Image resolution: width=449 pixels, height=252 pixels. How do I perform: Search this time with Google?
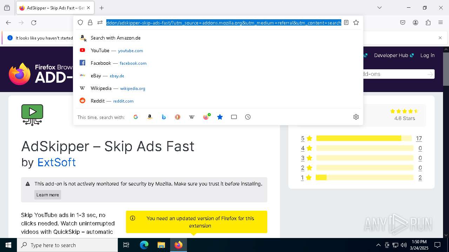136,117
